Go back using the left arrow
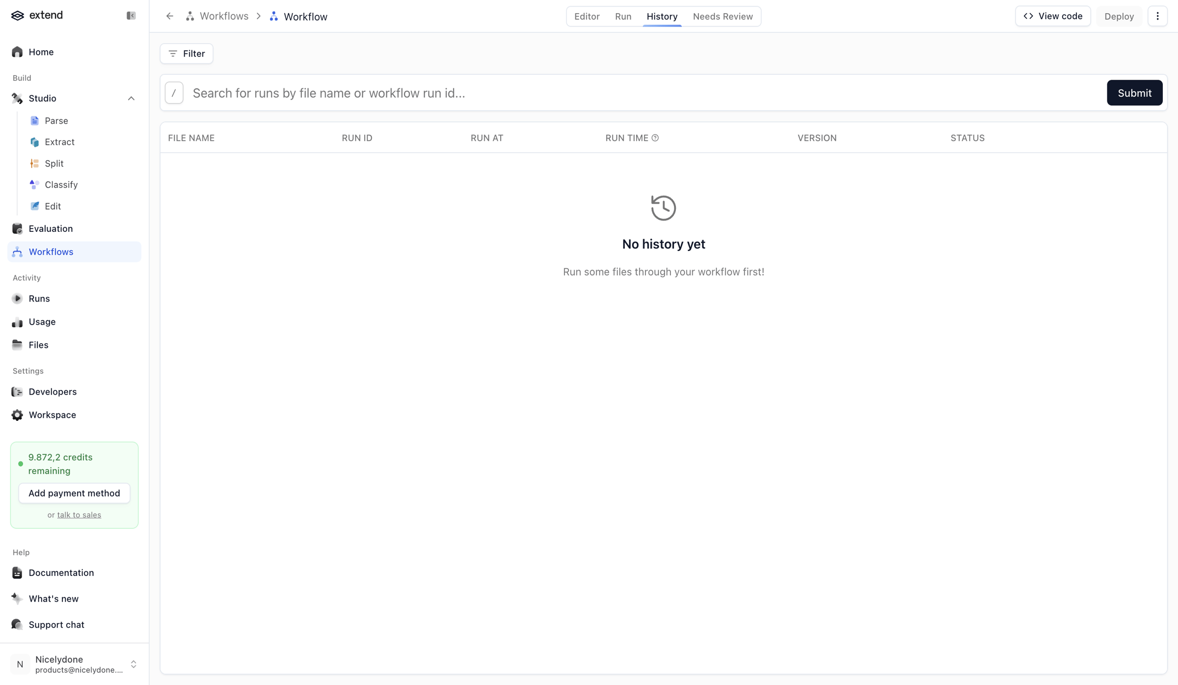This screenshot has width=1178, height=685. coord(170,16)
